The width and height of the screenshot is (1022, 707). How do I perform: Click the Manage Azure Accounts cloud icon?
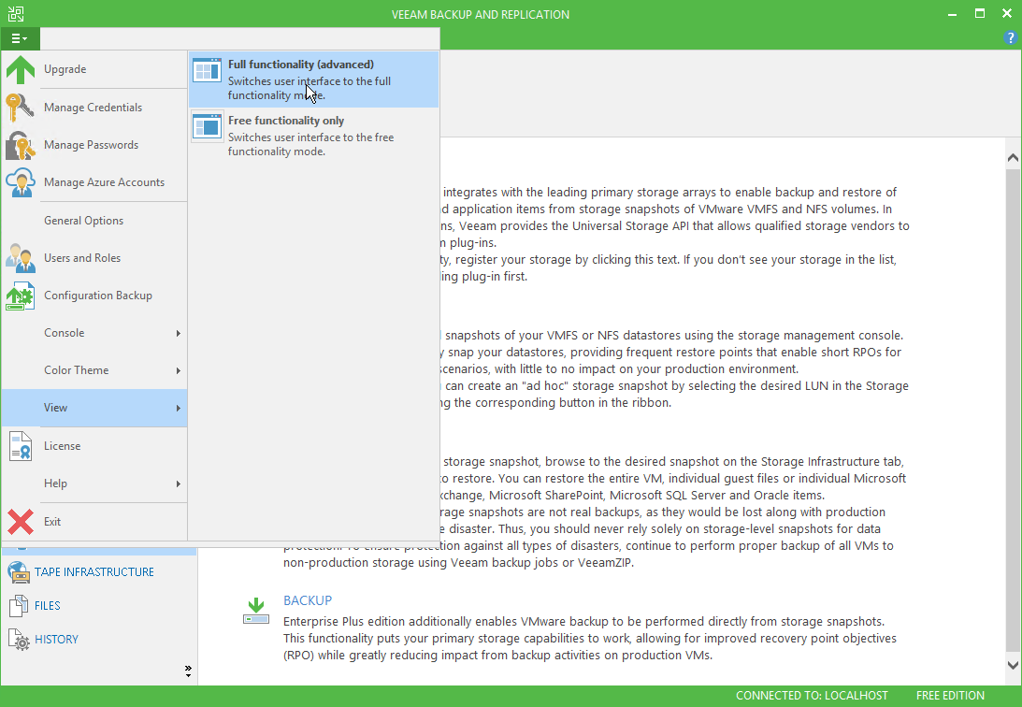point(20,182)
